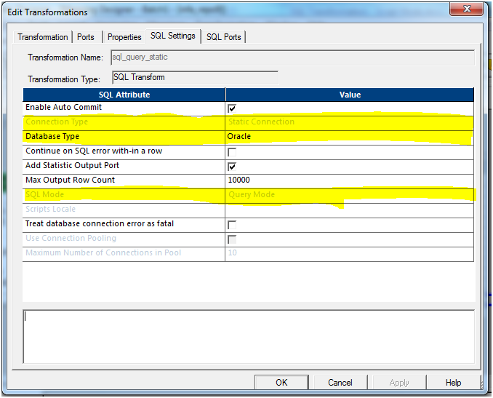Click Maximum Number of Connections in Pool label
Screen dimensions: 493x398
pos(103,252)
